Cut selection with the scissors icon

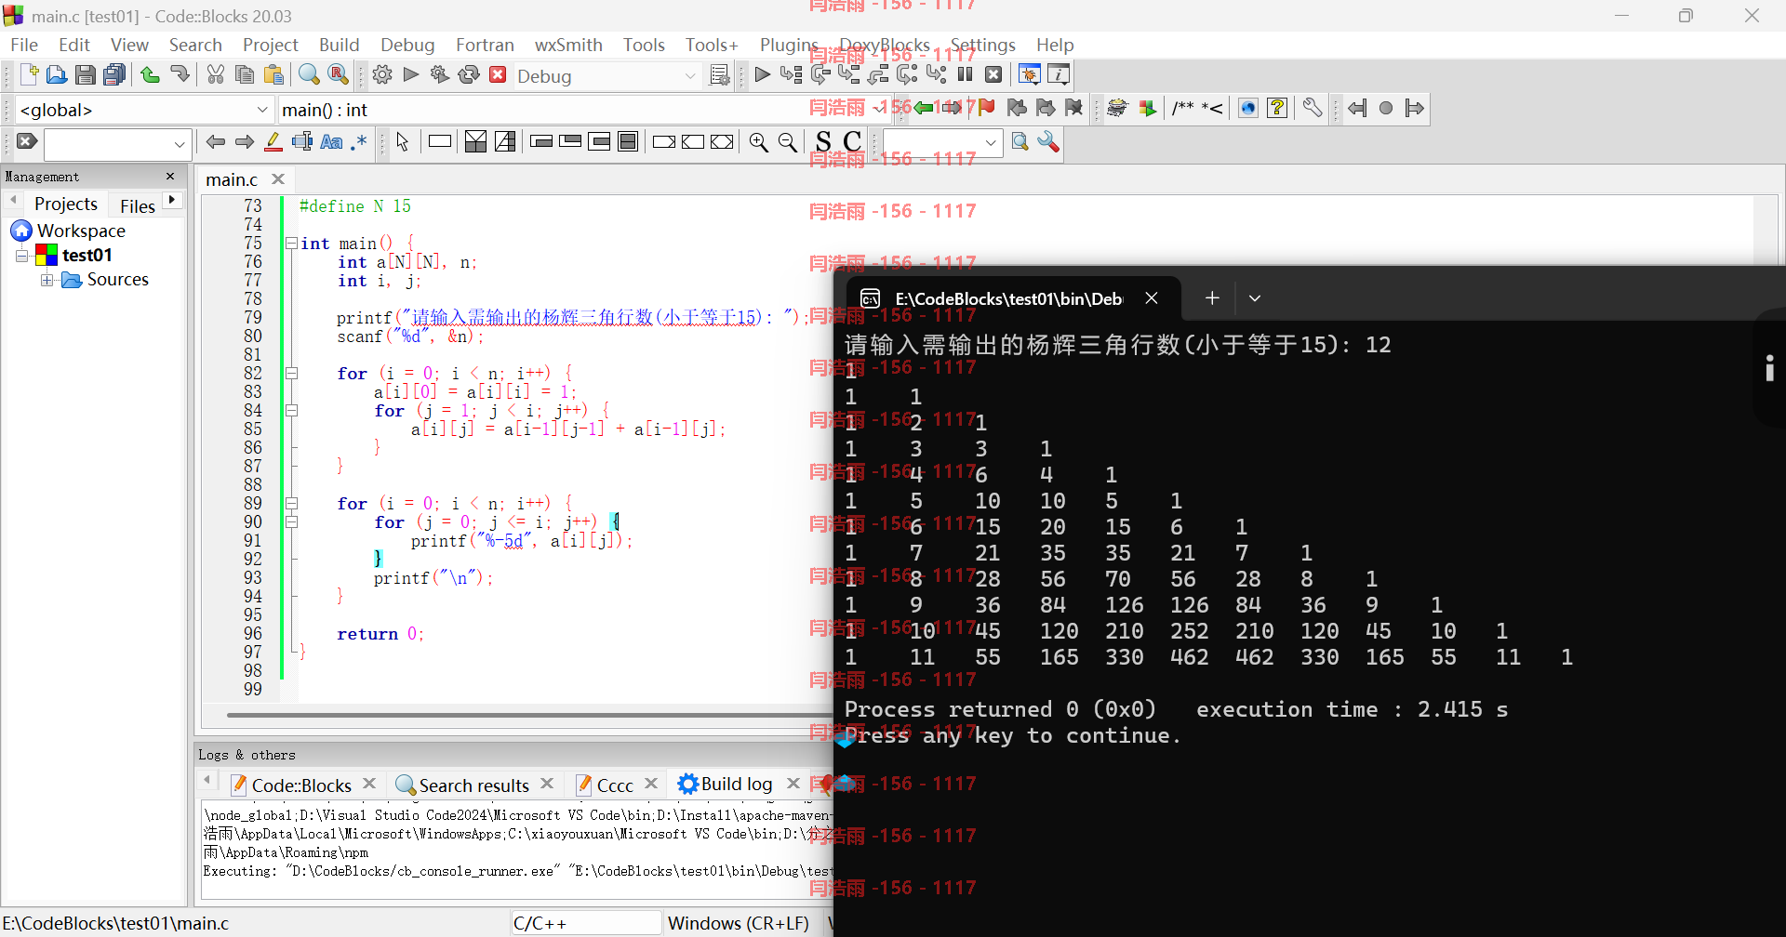[216, 75]
